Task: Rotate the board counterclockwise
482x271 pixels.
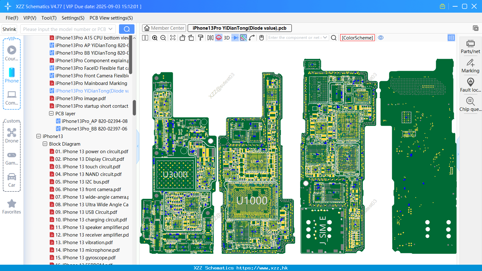Action: tap(182, 38)
